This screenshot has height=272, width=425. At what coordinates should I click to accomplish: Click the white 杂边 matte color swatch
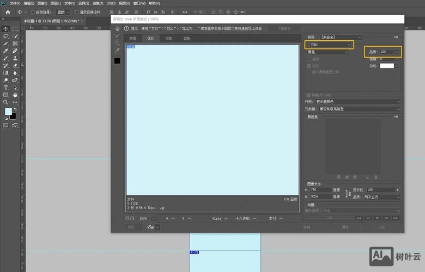click(386, 65)
